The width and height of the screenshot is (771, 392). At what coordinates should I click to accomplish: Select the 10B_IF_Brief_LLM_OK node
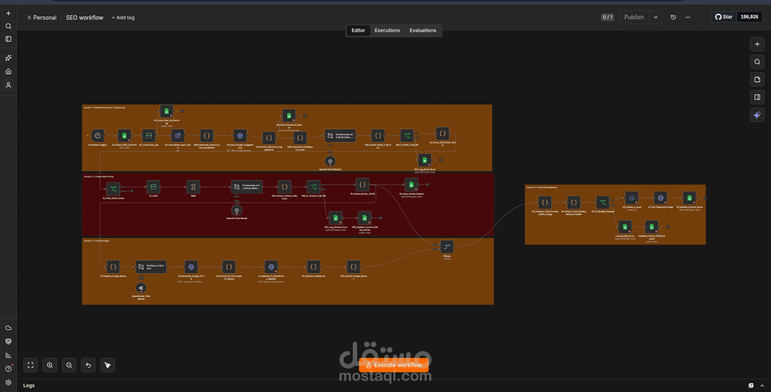(407, 136)
